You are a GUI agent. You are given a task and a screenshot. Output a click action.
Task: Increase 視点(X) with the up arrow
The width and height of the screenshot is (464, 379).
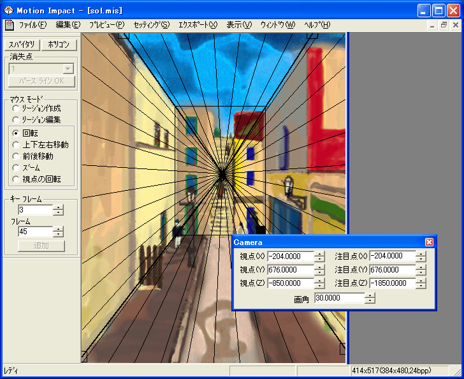tap(319, 254)
